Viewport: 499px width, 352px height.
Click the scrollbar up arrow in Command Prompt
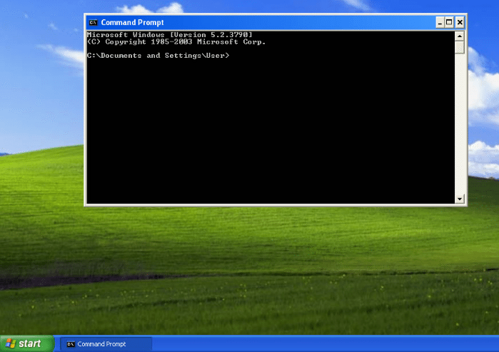pos(459,36)
